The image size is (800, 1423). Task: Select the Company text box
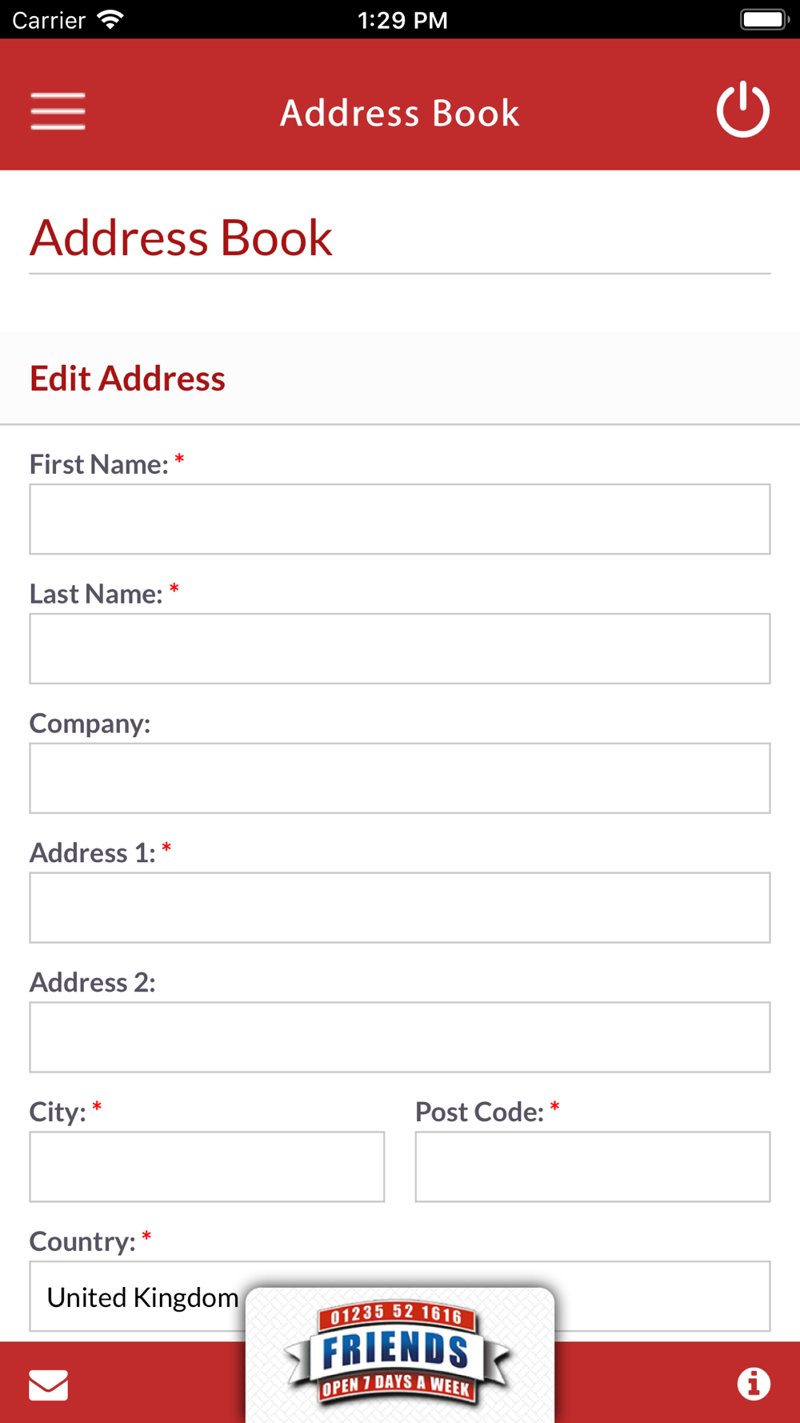pyautogui.click(x=400, y=778)
